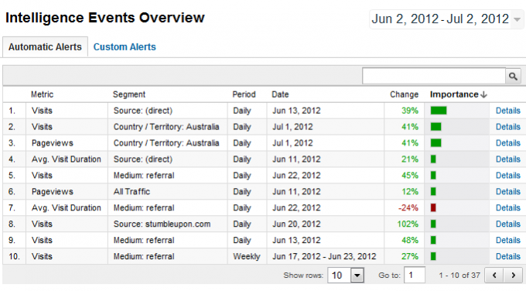This screenshot has width=526, height=291.
Task: Click the 45% change value
Action: (410, 175)
